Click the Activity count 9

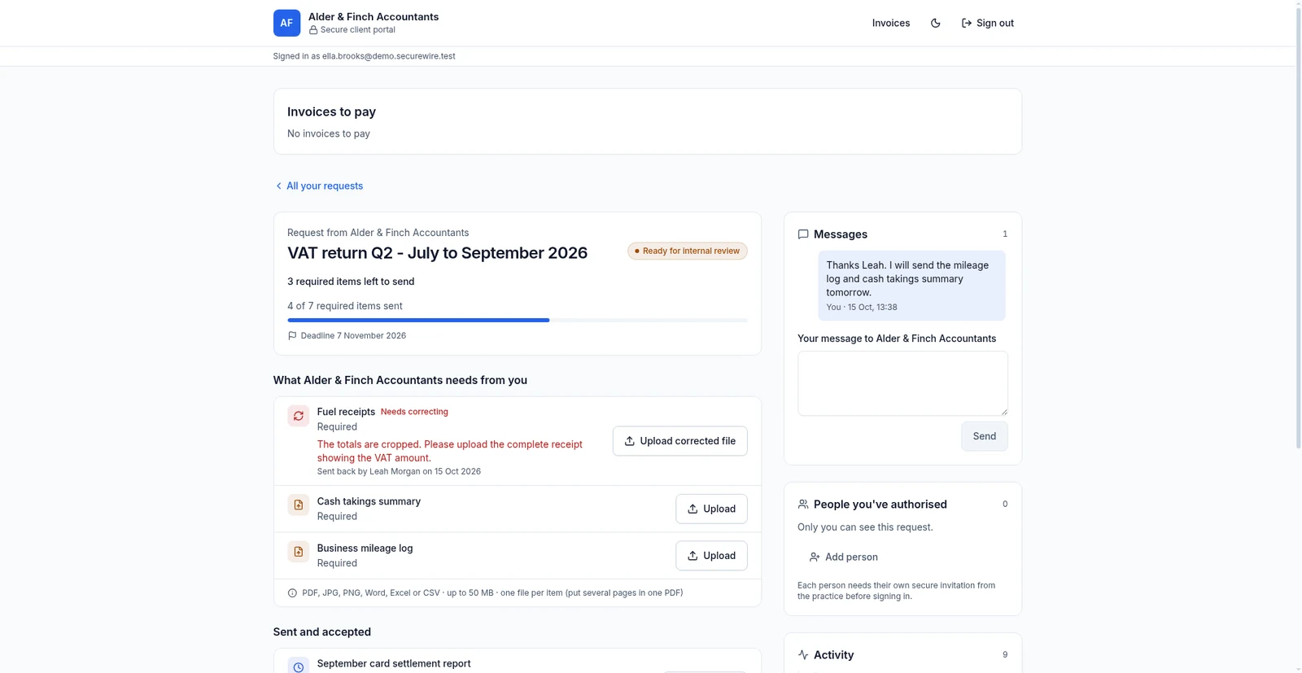[1005, 655]
